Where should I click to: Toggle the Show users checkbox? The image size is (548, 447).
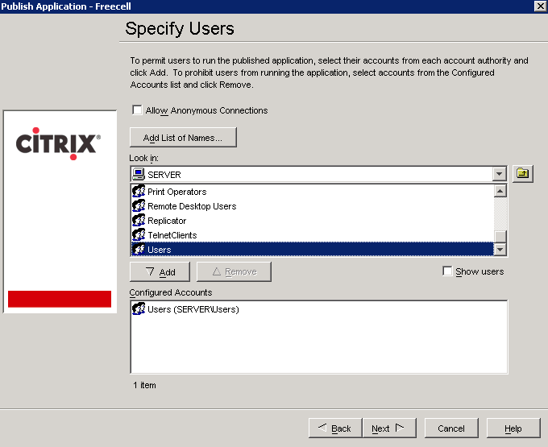(x=447, y=271)
